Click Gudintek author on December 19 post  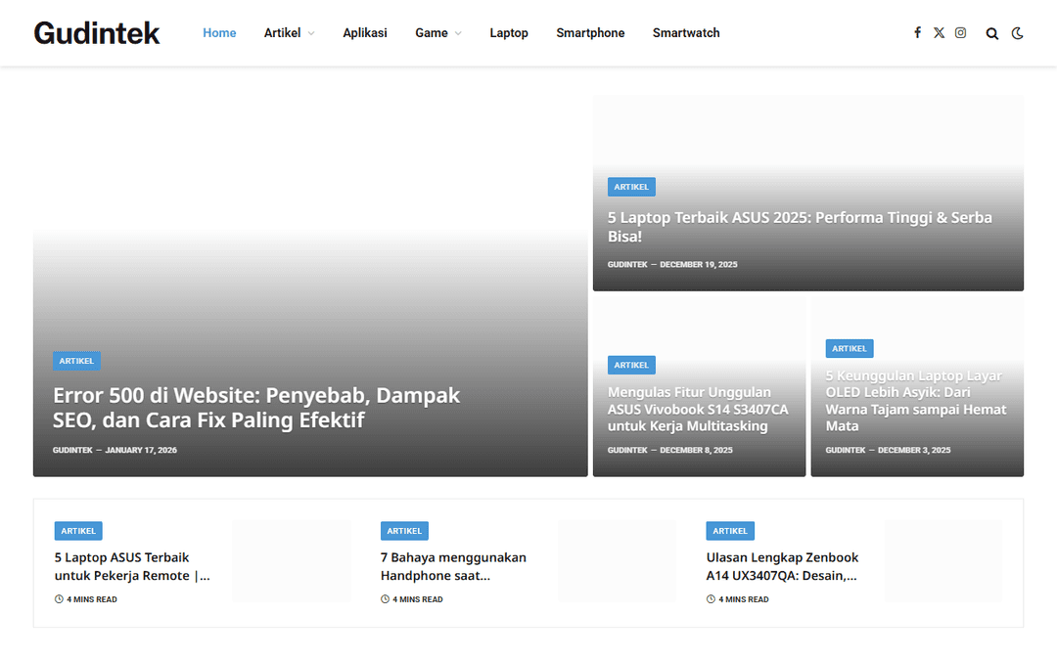click(627, 265)
